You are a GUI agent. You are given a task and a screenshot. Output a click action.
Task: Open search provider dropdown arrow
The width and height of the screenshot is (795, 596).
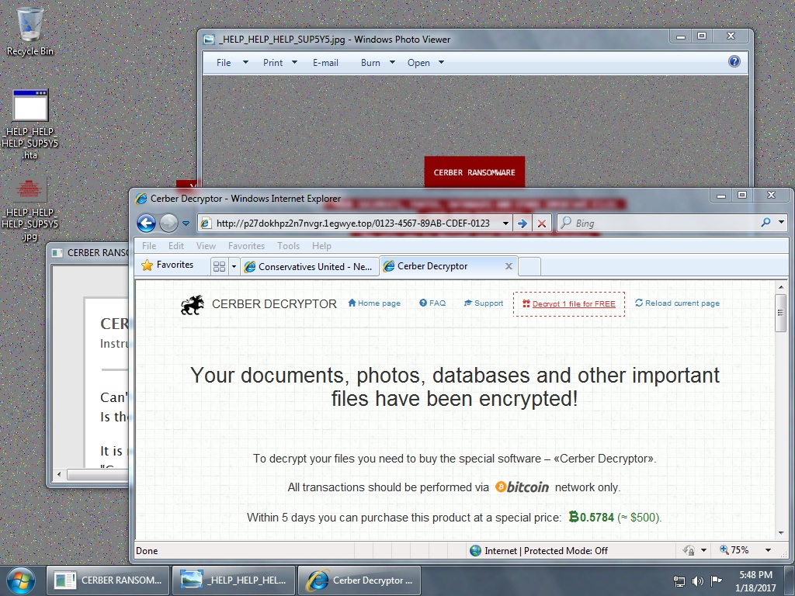pos(781,223)
